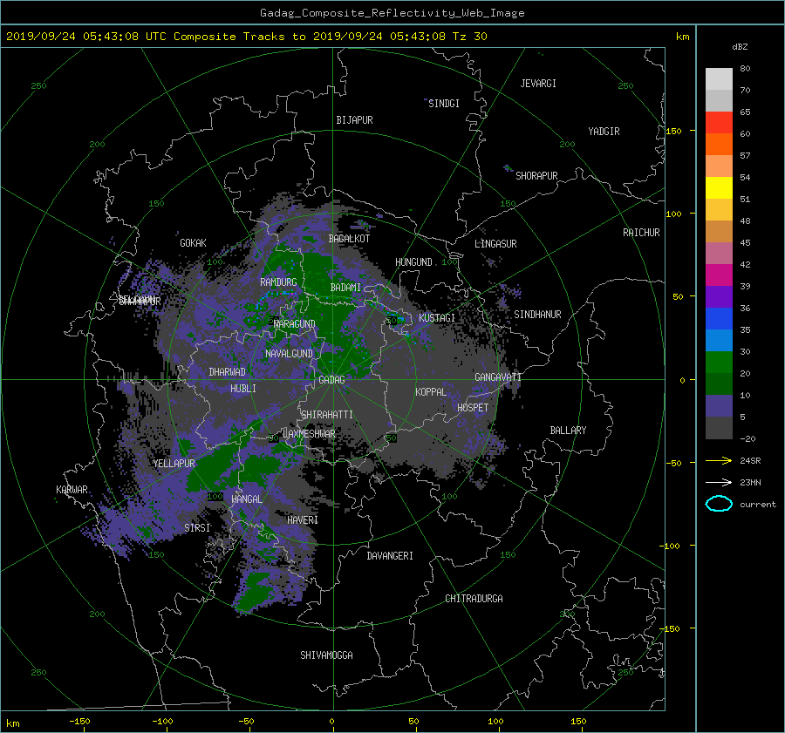This screenshot has height=733, width=785.
Task: Click the BALLARY city label
Action: coord(568,431)
